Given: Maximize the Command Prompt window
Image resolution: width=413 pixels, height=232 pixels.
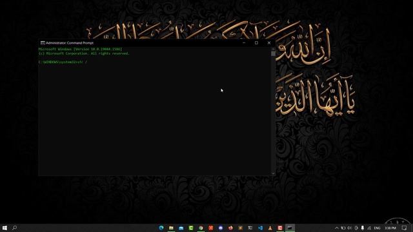Looking at the screenshot, I should click(256, 43).
